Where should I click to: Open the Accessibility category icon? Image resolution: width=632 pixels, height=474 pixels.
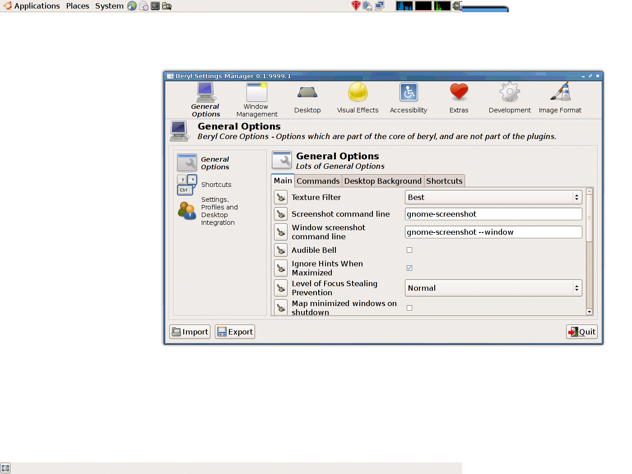pos(409,93)
